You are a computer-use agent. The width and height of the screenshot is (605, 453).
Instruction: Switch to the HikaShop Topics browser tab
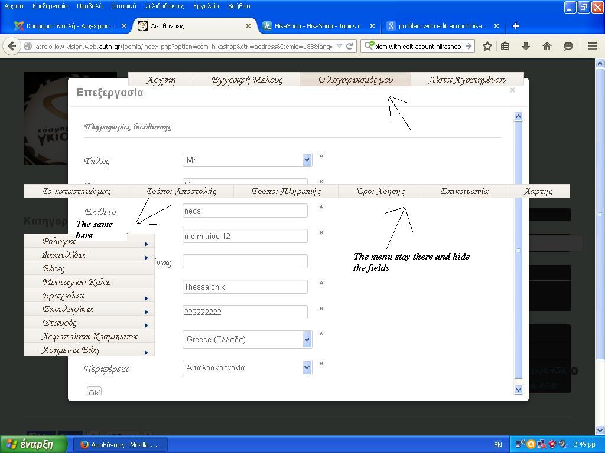319,26
